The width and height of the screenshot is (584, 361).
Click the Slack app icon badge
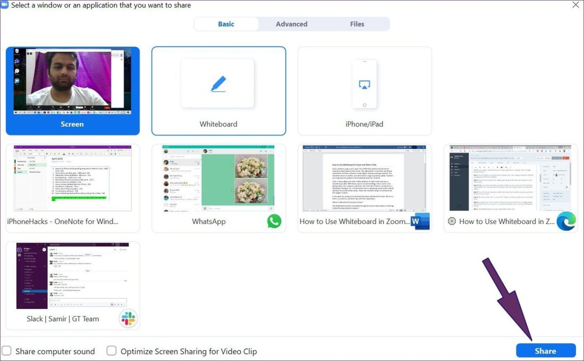tap(128, 319)
